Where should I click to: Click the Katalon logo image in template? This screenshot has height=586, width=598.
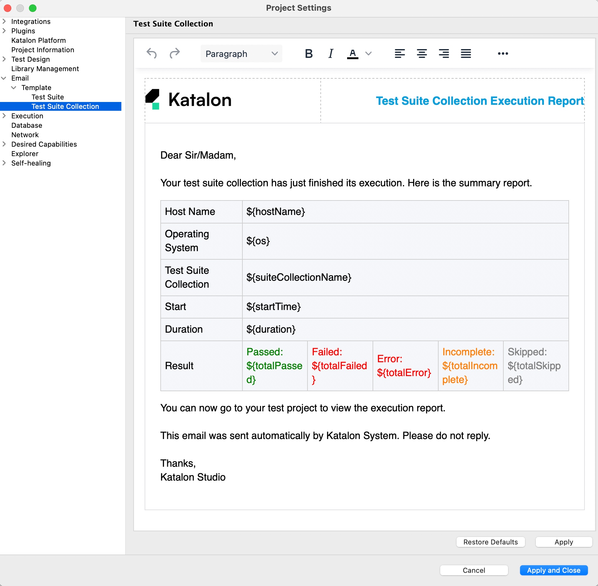point(188,100)
